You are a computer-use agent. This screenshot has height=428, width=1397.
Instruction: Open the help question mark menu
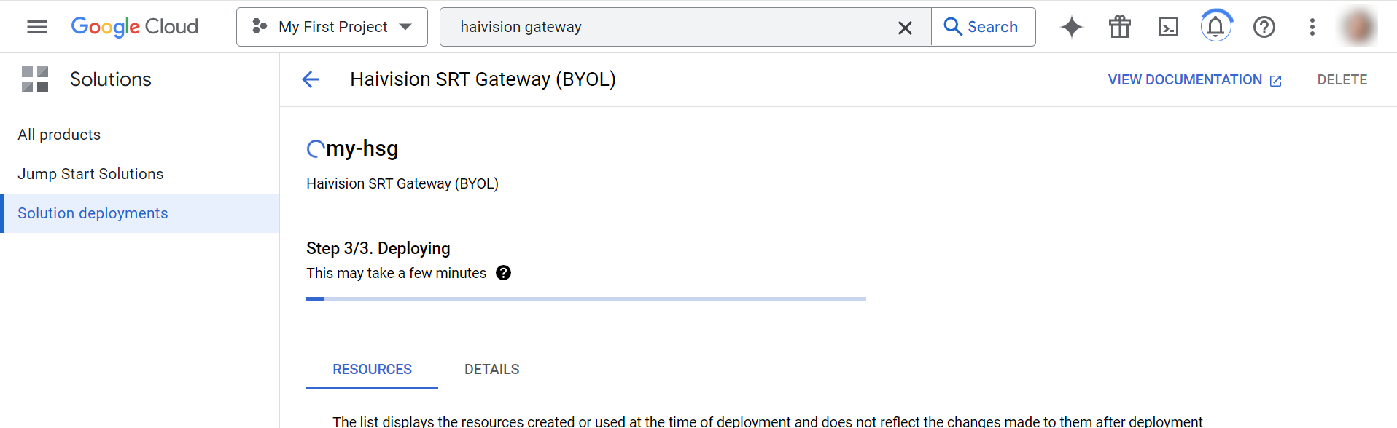[1264, 27]
